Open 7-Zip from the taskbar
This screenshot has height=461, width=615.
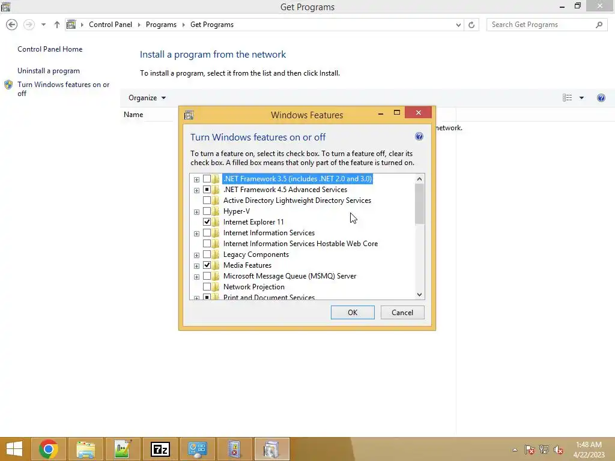[x=160, y=449]
